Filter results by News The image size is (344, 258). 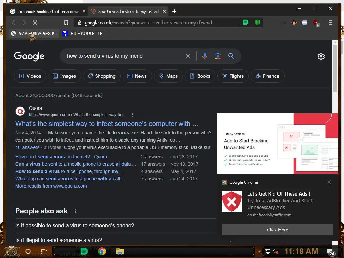click(x=137, y=76)
